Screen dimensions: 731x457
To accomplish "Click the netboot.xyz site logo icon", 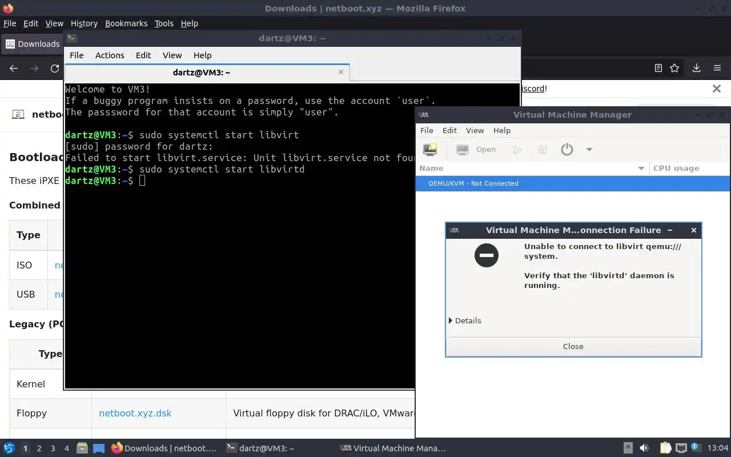I will (18, 114).
